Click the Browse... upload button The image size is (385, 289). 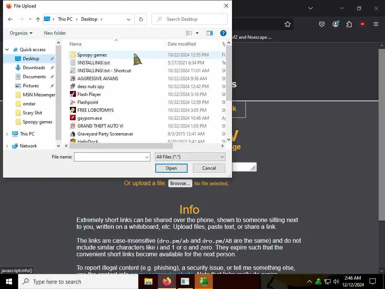tap(180, 184)
